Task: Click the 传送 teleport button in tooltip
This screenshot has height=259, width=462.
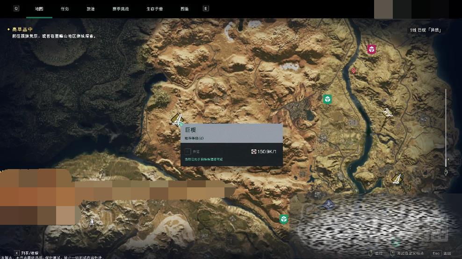Action: pyautogui.click(x=192, y=152)
